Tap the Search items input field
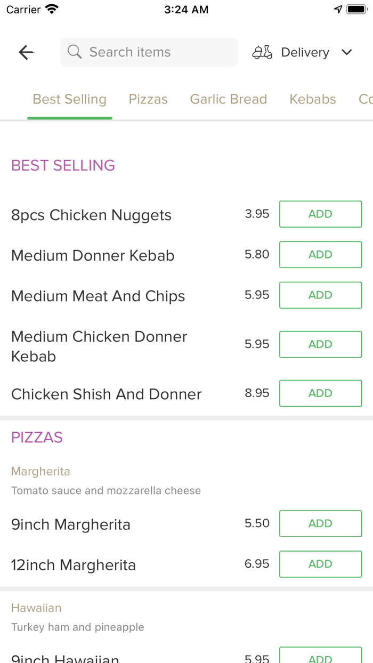This screenshot has width=373, height=663. point(149,52)
